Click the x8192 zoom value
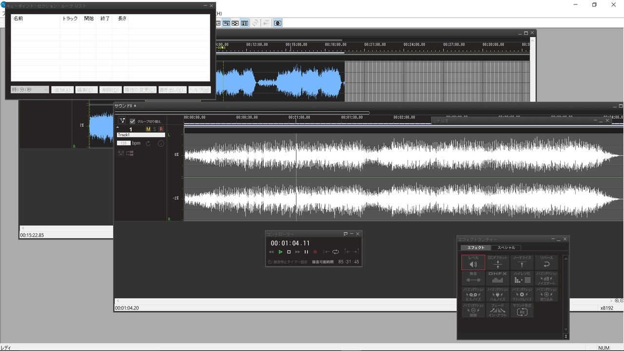The width and height of the screenshot is (624, 351). pyautogui.click(x=606, y=308)
